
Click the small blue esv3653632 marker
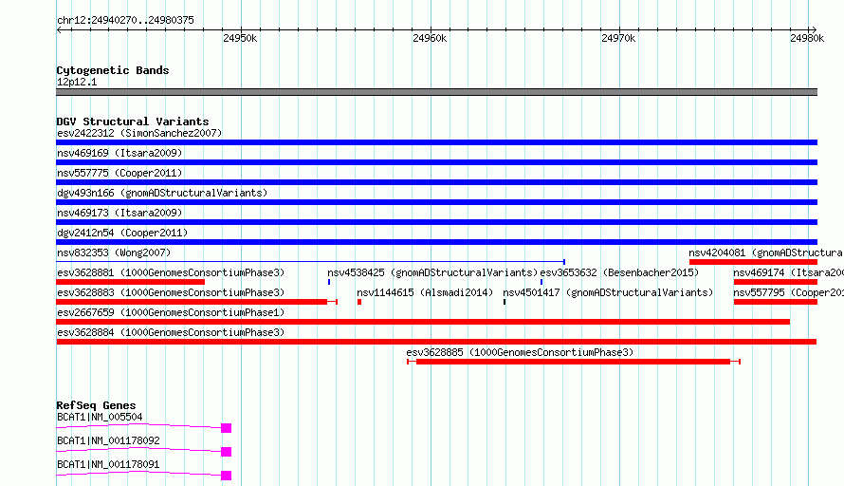pyautogui.click(x=541, y=282)
